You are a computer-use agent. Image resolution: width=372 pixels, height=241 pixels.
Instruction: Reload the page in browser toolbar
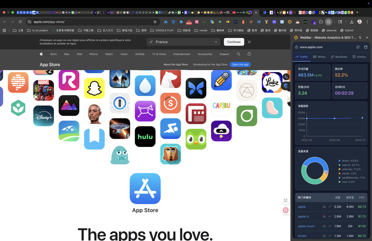[20, 22]
